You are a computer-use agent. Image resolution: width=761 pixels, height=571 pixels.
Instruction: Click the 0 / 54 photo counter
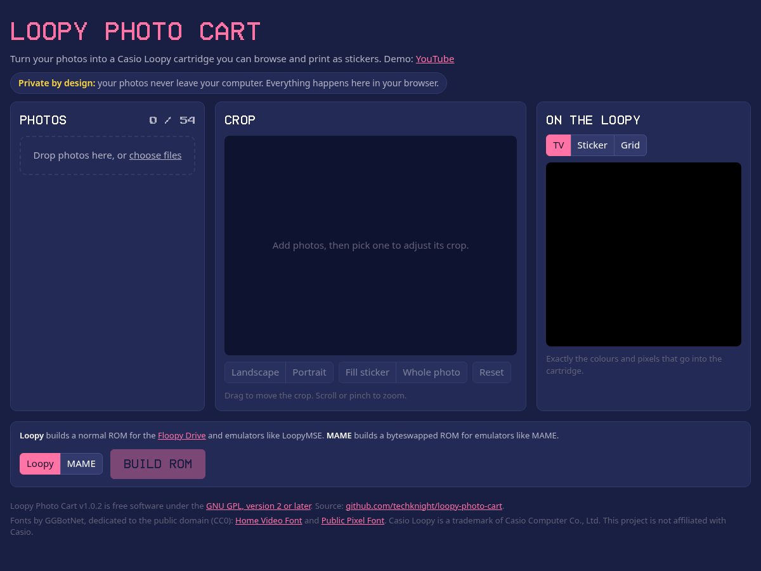tap(172, 120)
